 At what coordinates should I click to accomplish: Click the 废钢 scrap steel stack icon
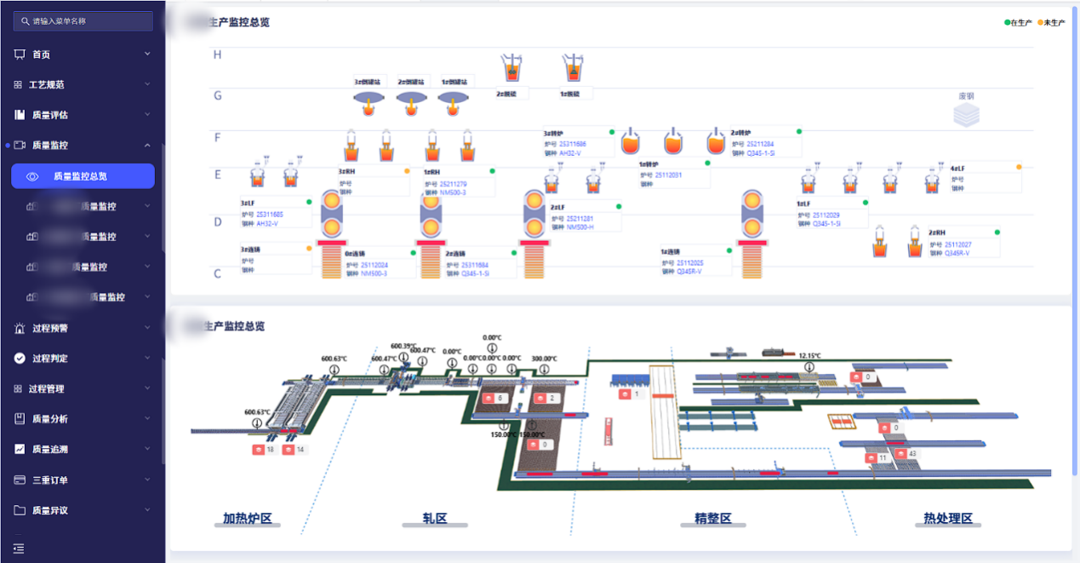(x=966, y=114)
